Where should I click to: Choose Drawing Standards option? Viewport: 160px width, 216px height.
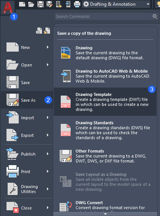coord(105,130)
